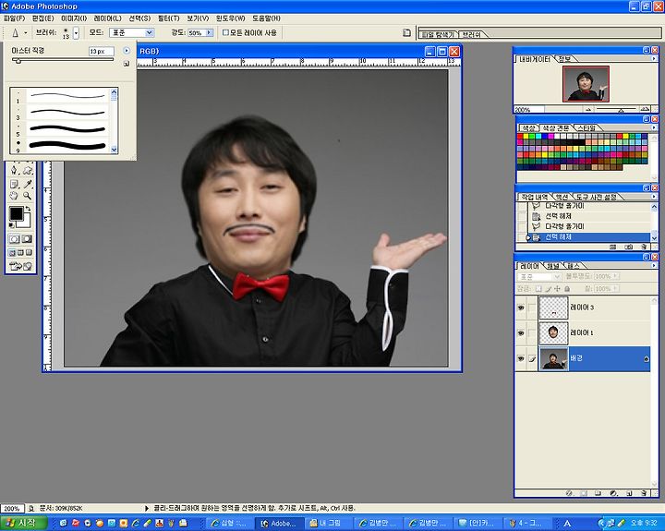This screenshot has width=665, height=531.
Task: Click the navigator thumbnail preview
Action: click(x=586, y=83)
